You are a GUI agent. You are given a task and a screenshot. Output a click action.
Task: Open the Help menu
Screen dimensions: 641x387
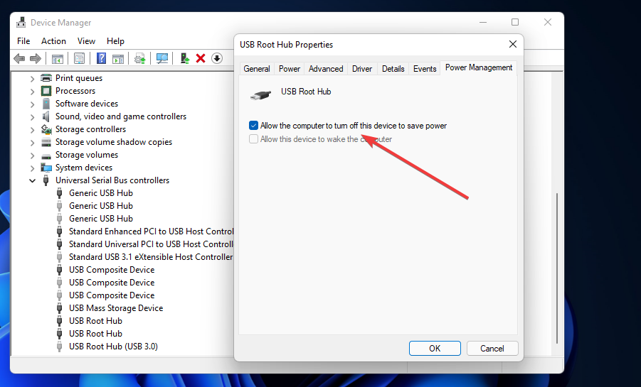(115, 40)
